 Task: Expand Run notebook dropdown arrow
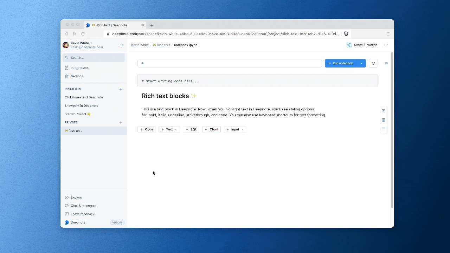[361, 63]
